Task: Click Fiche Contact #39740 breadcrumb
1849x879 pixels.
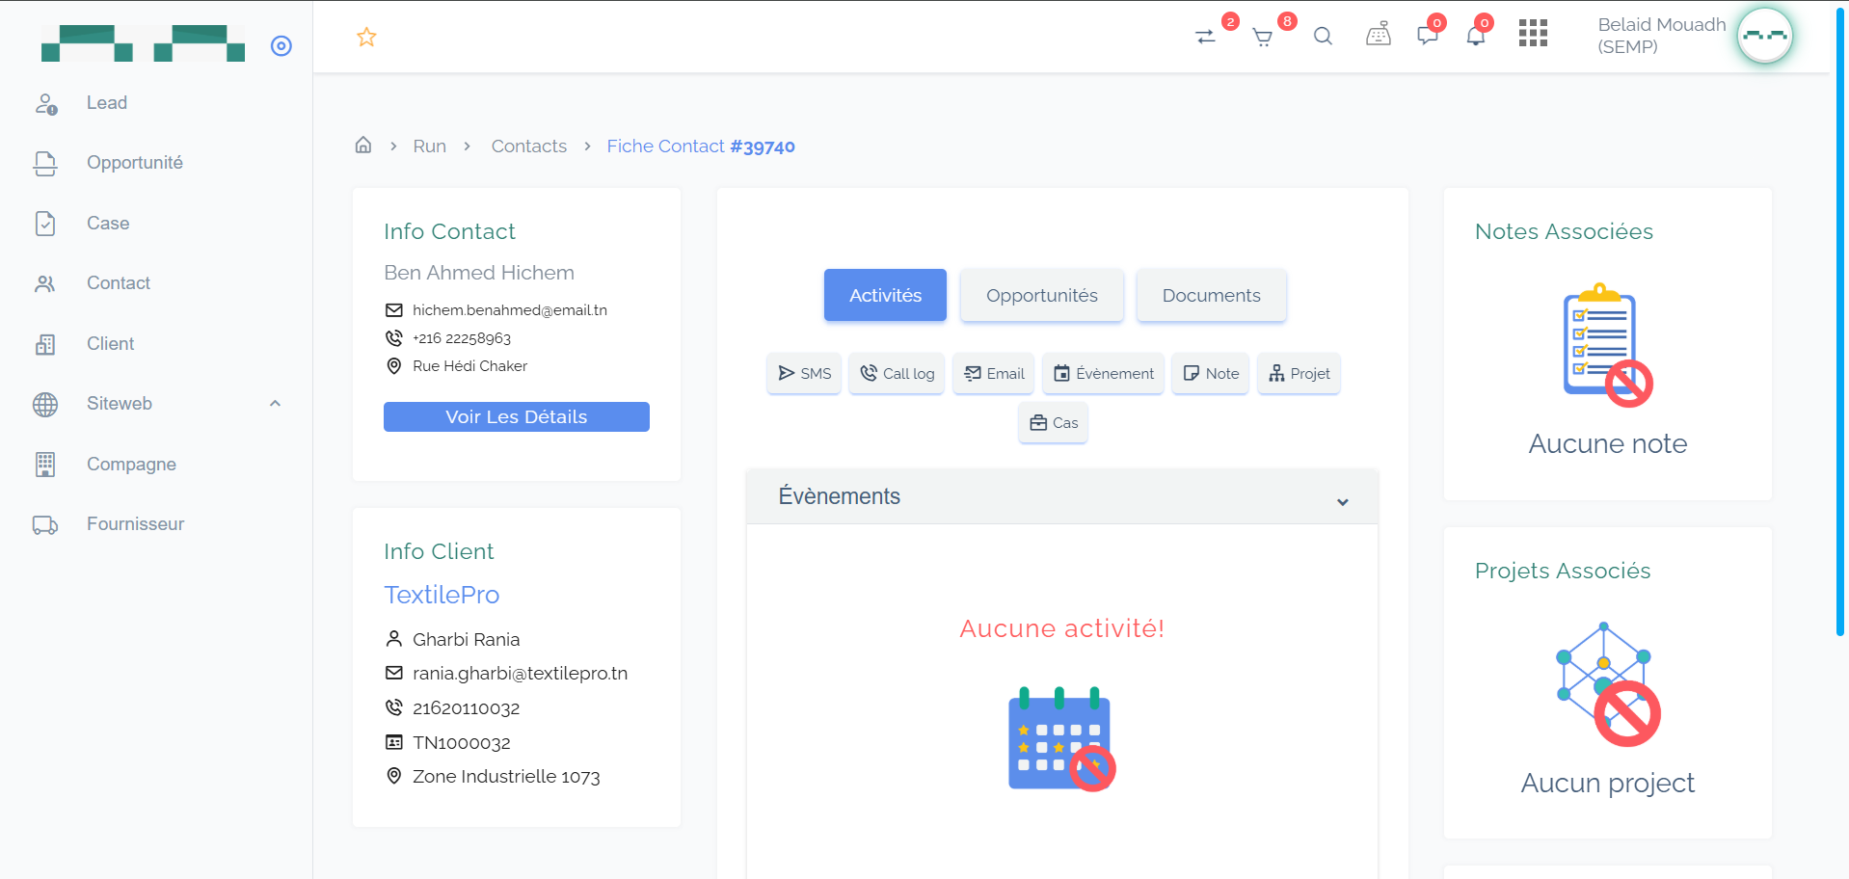Action: (x=701, y=146)
